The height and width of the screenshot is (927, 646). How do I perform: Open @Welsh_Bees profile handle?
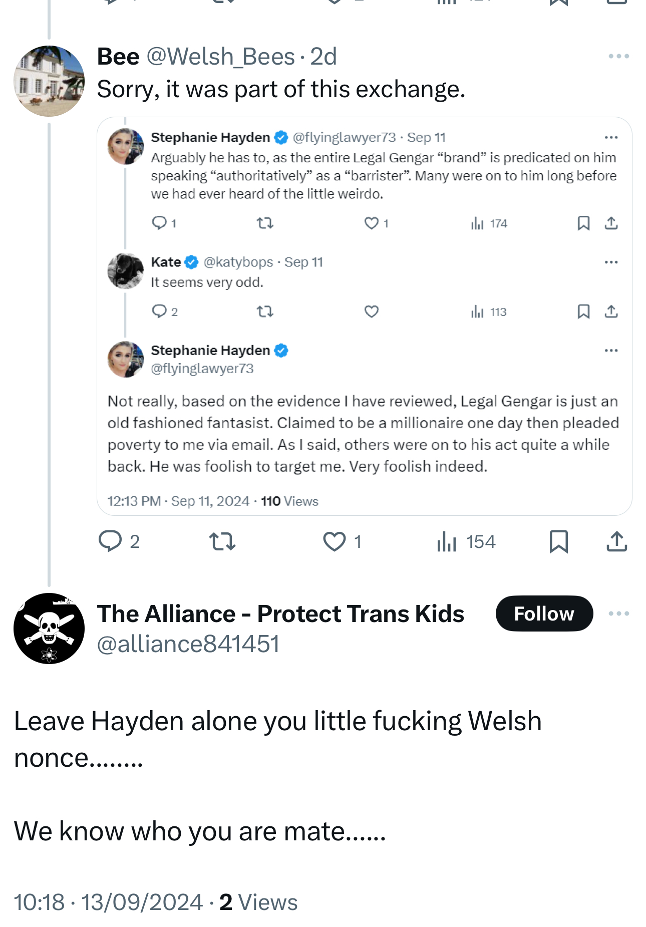[x=220, y=57]
